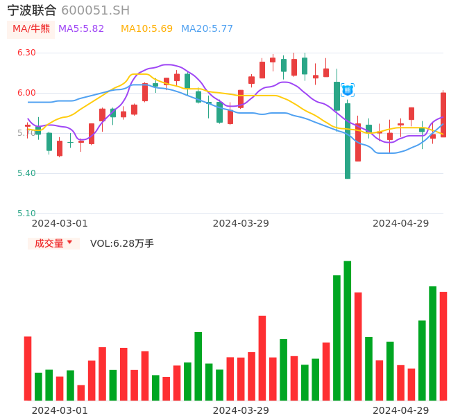Select the tallest green volume bar
This screenshot has height=420, width=476.
point(347,331)
